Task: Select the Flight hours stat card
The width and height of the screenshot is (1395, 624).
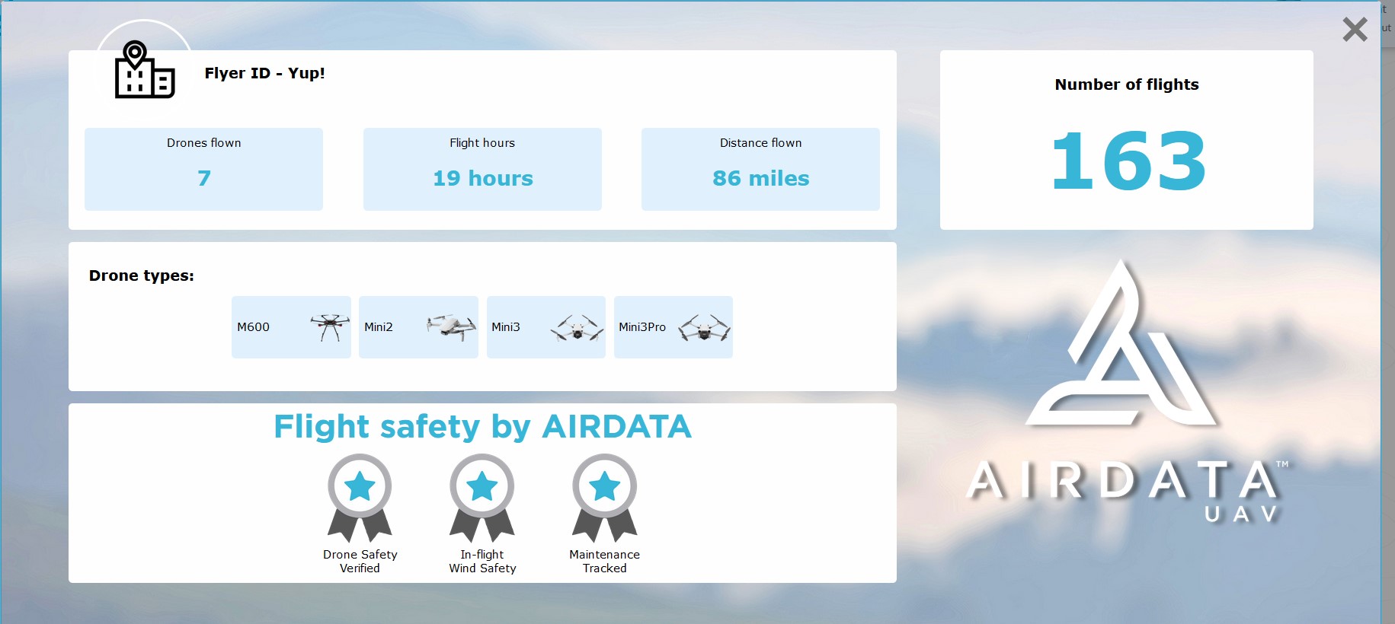Action: click(482, 169)
